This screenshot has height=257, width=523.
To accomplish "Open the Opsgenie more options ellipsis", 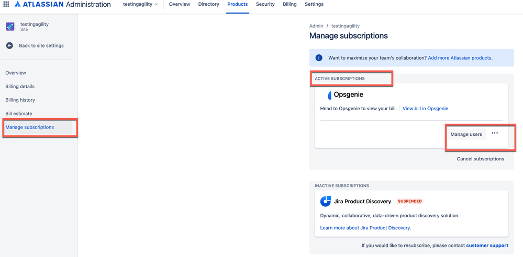I will pos(495,133).
